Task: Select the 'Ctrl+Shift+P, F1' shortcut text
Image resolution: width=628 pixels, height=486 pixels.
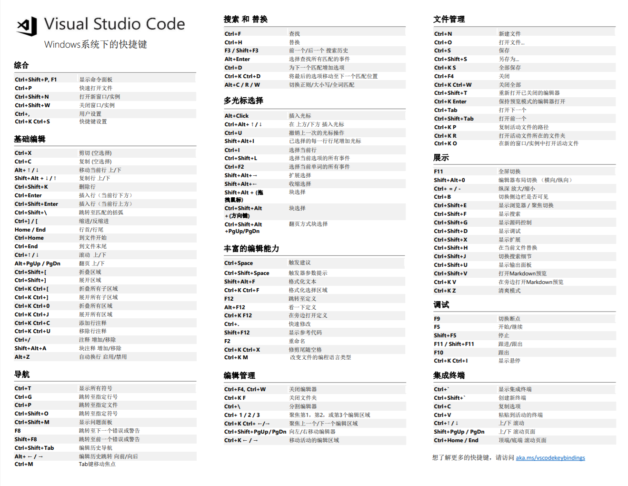Action: click(x=36, y=80)
